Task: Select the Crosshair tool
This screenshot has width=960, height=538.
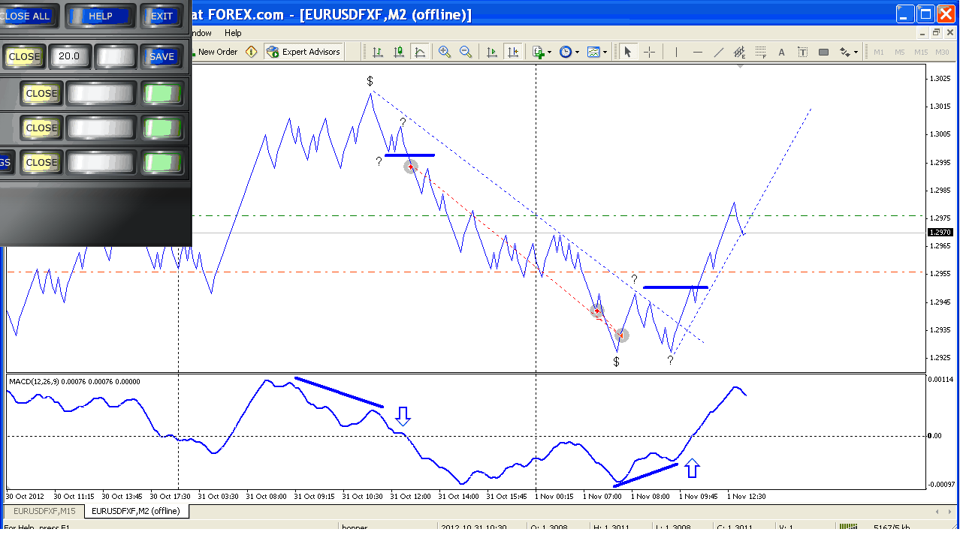Action: pyautogui.click(x=650, y=52)
